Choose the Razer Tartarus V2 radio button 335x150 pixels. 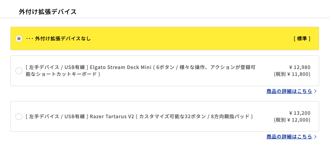tap(19, 117)
